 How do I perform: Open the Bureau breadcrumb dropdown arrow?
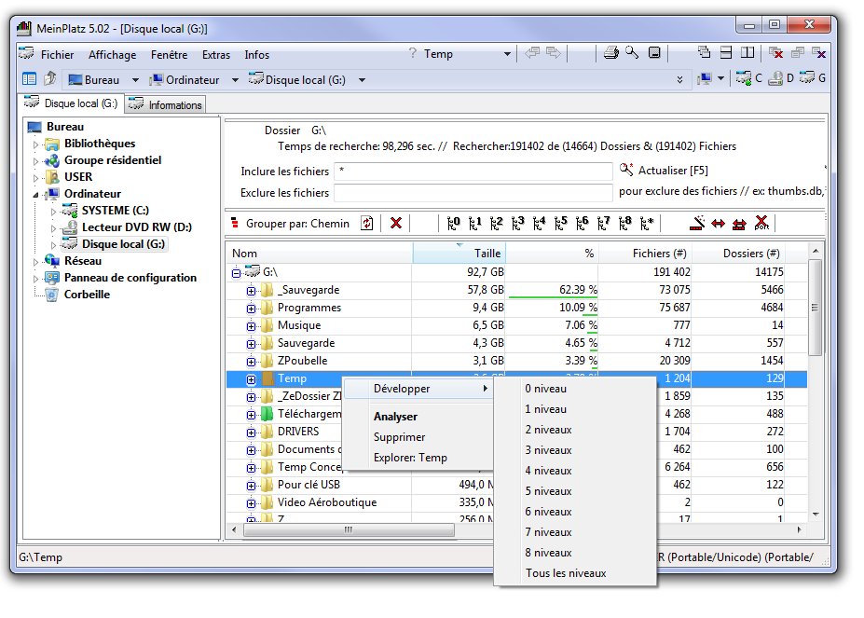tap(135, 80)
